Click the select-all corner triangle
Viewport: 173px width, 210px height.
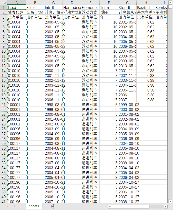pos(4,2)
